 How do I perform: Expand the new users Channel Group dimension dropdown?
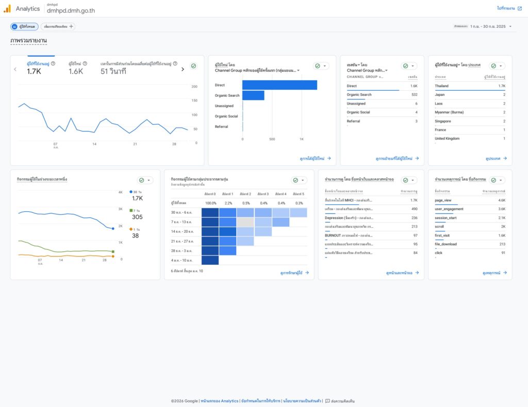298,71
